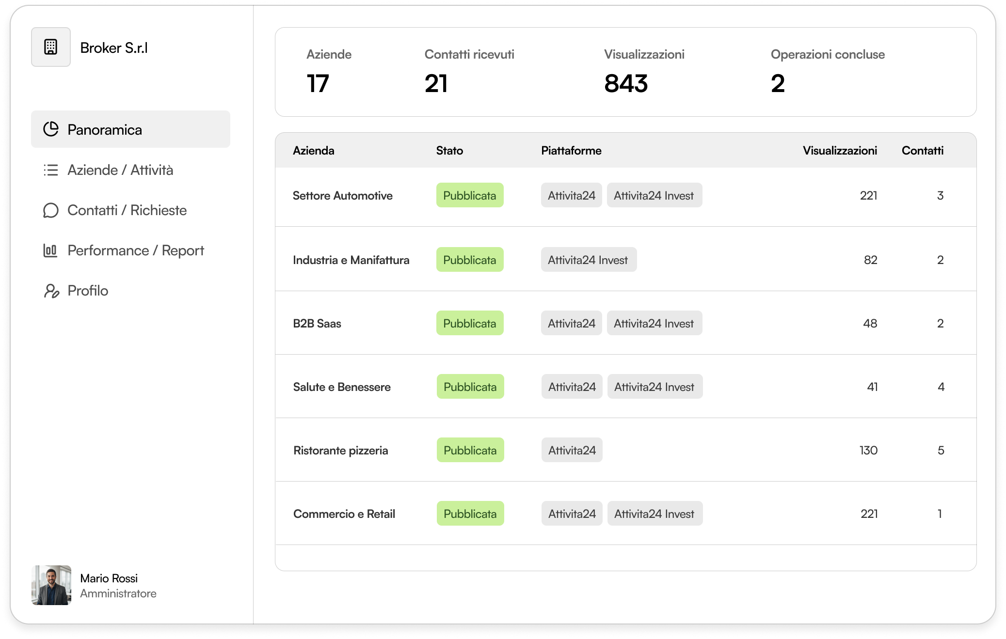Open the Ristorante pizzeria listing

click(340, 451)
